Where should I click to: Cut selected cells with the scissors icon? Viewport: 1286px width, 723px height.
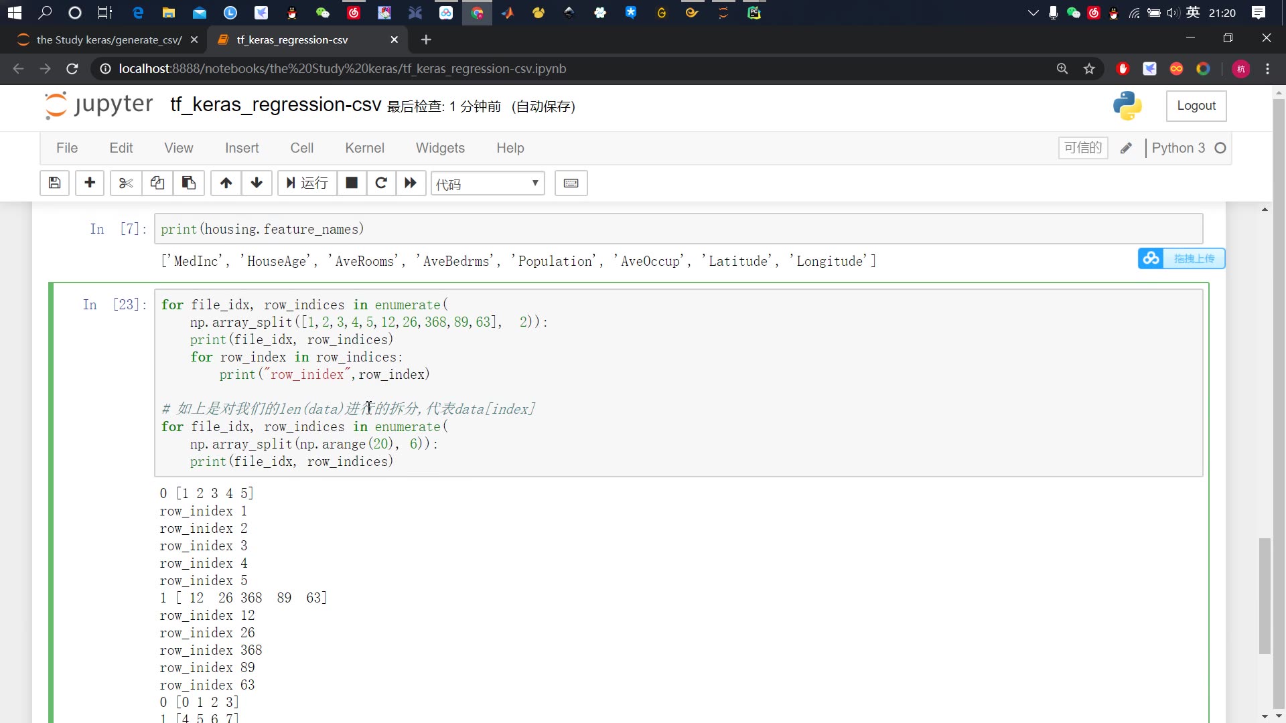(125, 183)
